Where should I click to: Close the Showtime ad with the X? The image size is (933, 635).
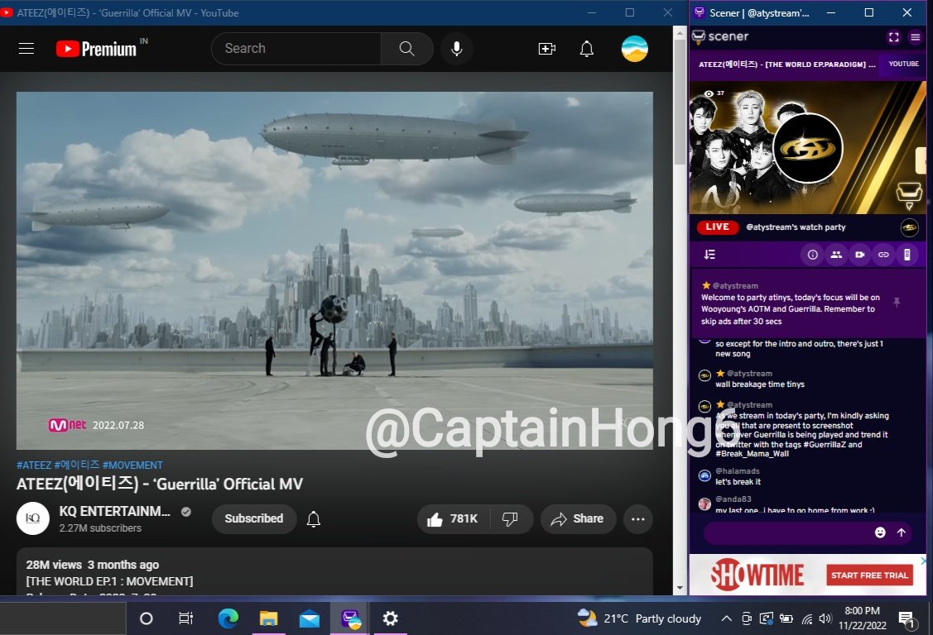coord(923,560)
